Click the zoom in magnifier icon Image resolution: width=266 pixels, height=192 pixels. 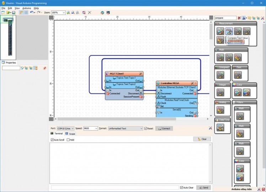pyautogui.click(x=68, y=12)
